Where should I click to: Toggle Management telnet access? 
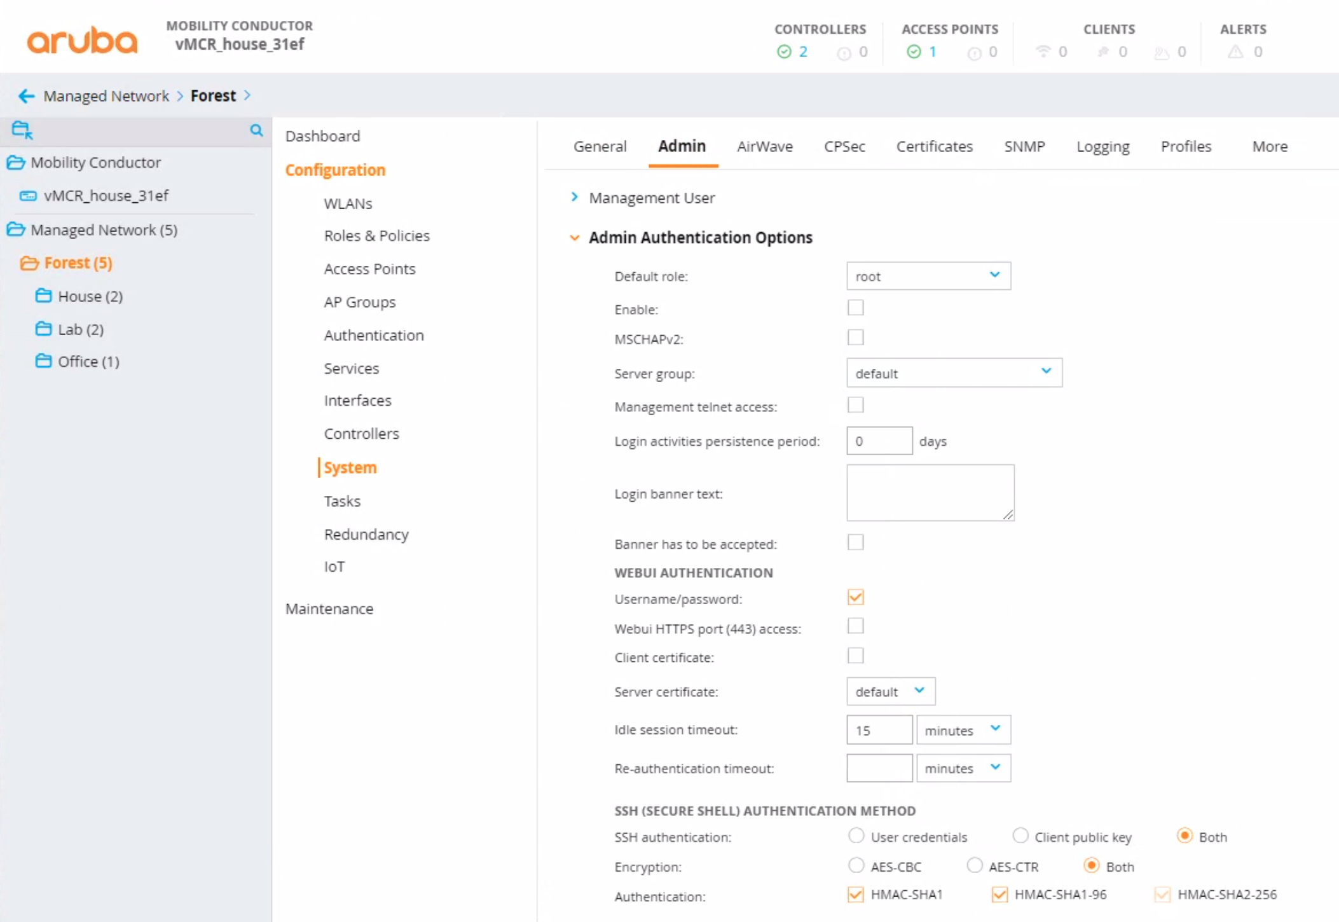coord(856,404)
